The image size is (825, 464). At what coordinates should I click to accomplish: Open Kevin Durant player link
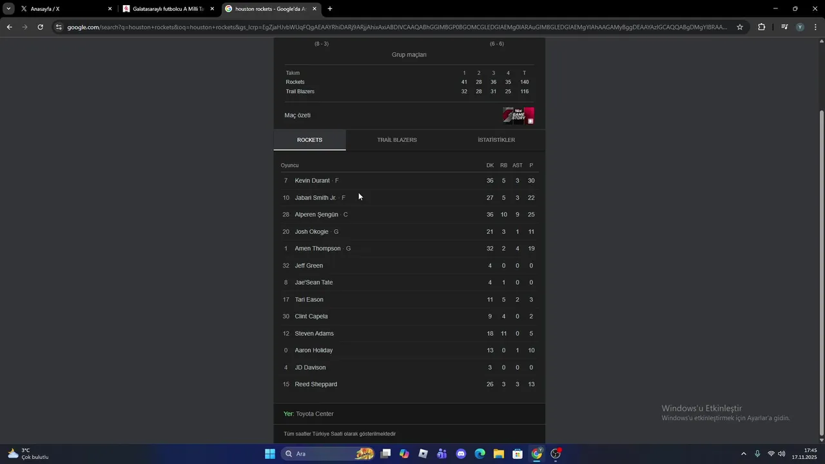(312, 180)
